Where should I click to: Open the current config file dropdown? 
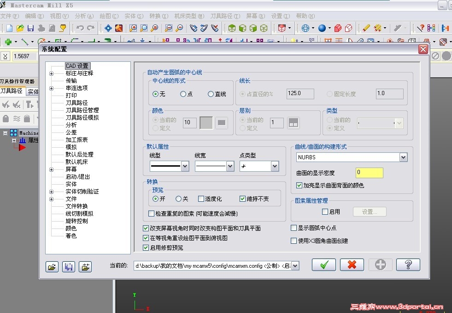[295, 265]
